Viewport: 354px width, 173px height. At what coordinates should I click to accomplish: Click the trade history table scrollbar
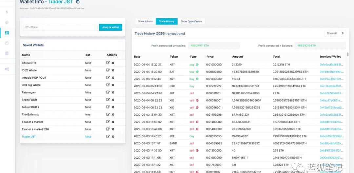347,55
